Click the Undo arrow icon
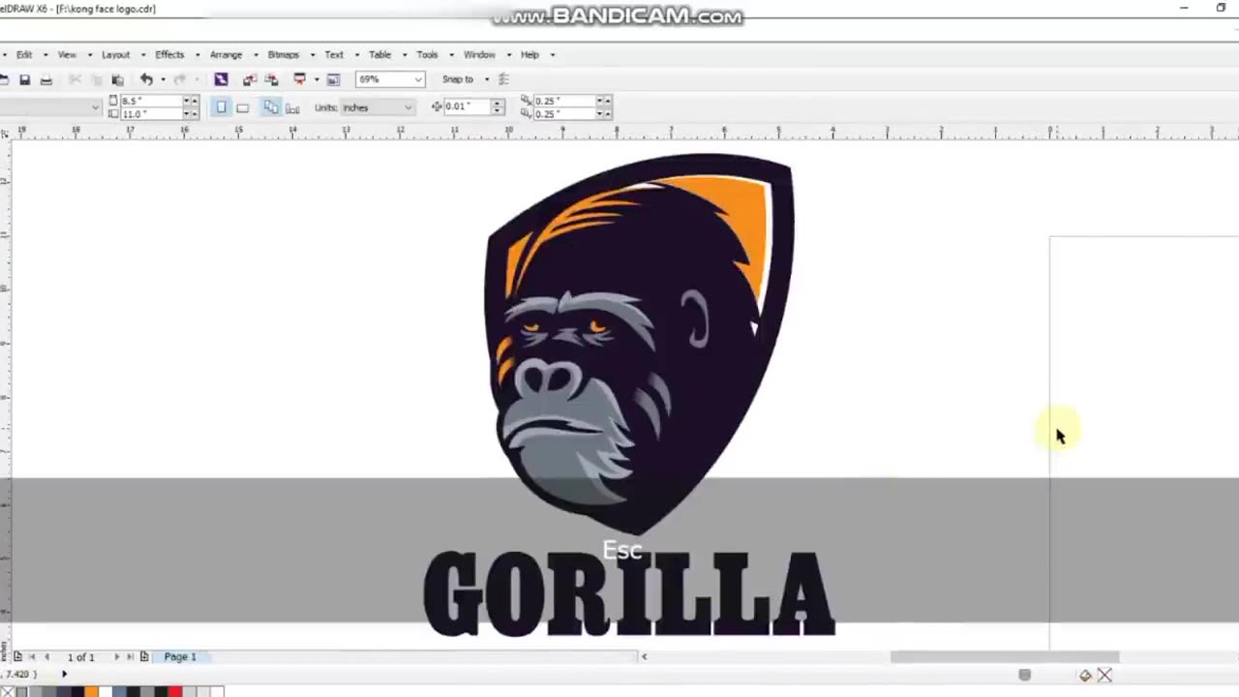Viewport: 1239px width, 697px height. (x=147, y=79)
